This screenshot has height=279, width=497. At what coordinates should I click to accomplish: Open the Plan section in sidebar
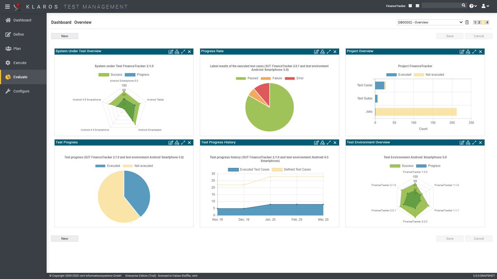(x=23, y=49)
